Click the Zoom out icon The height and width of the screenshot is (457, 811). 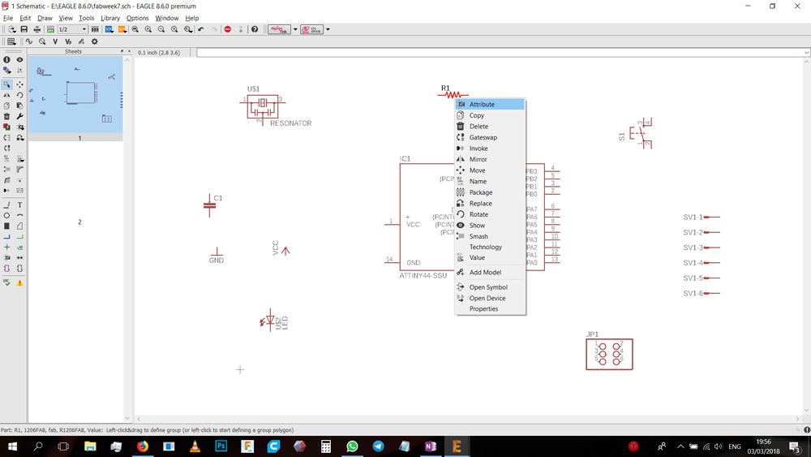click(x=161, y=29)
